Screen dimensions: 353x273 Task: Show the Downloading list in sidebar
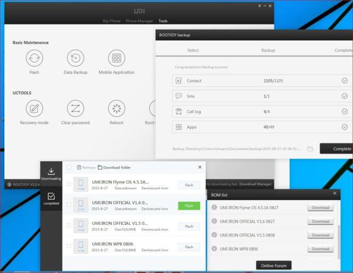click(51, 174)
